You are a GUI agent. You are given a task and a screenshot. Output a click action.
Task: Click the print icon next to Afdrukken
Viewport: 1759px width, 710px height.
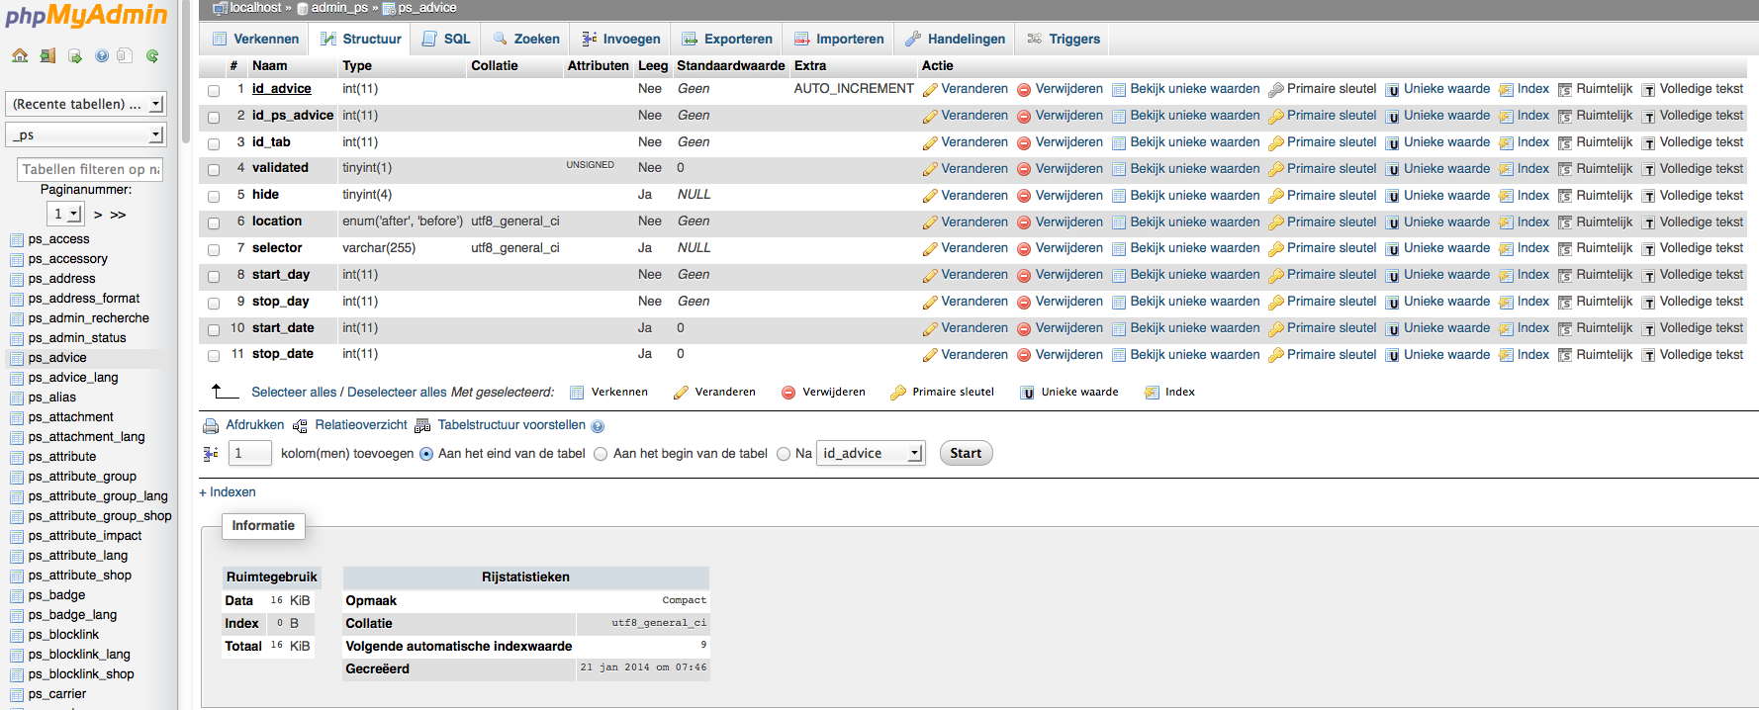point(211,426)
